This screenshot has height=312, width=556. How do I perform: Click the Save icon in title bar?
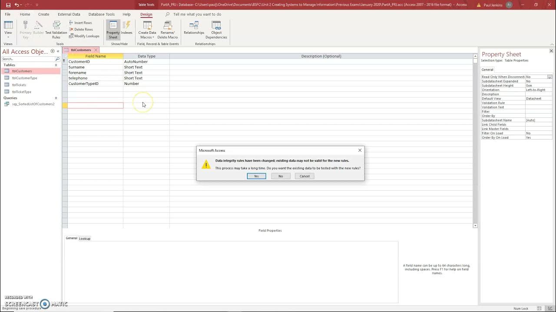(x=8, y=5)
